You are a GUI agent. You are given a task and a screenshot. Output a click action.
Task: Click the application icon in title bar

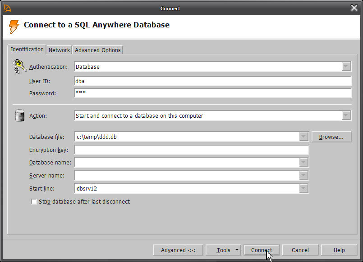pos(7,8)
